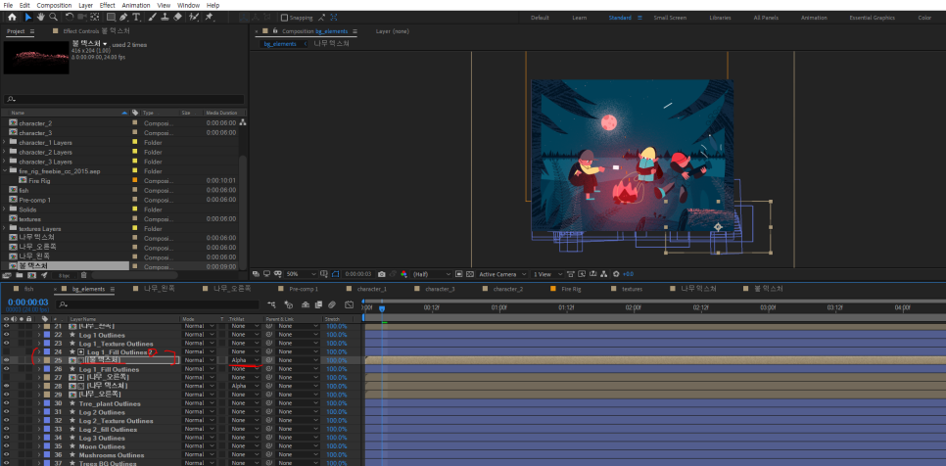Open the 50% magnification dropdown
Viewport: 946px width, 466px height.
[301, 274]
